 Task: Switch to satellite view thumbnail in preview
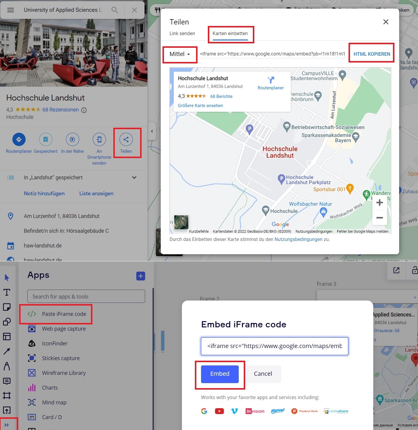tap(181, 222)
